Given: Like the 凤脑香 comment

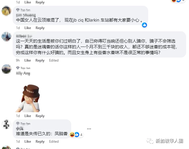Looking at the screenshot, I should [x=28, y=142].
